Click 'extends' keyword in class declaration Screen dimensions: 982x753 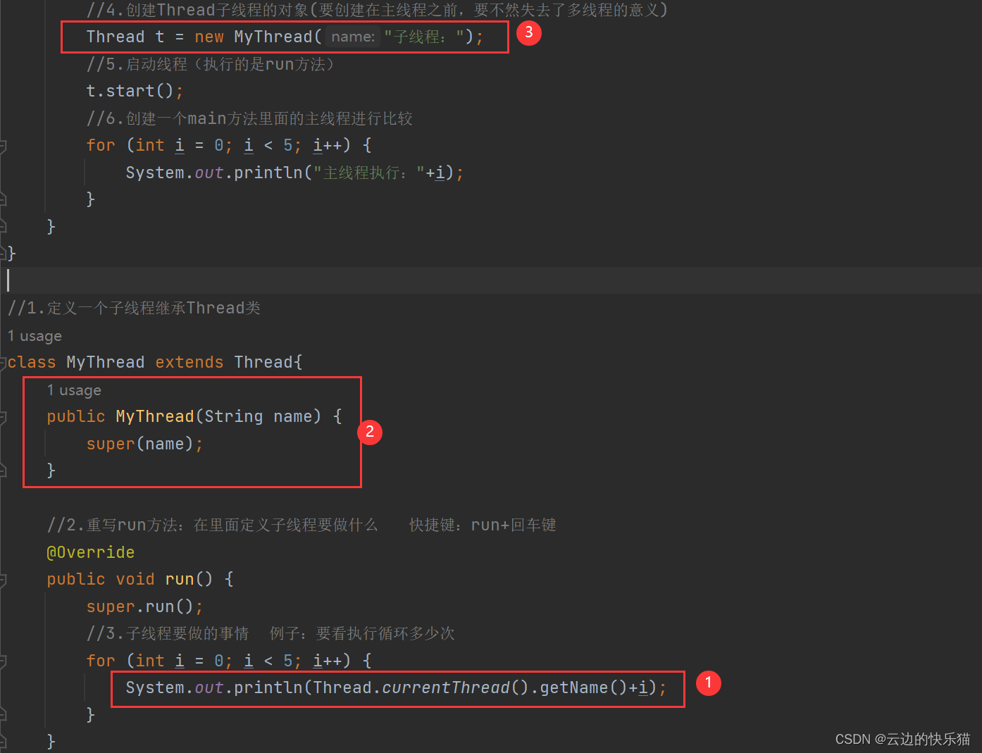click(x=189, y=363)
